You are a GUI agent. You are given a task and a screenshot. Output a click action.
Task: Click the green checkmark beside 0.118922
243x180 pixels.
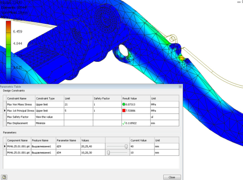click(x=124, y=123)
